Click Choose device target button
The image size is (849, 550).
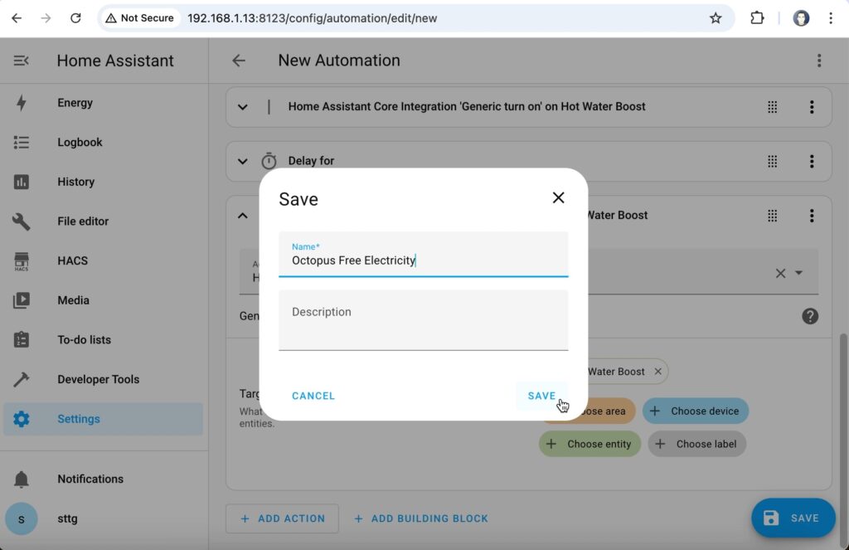point(696,411)
